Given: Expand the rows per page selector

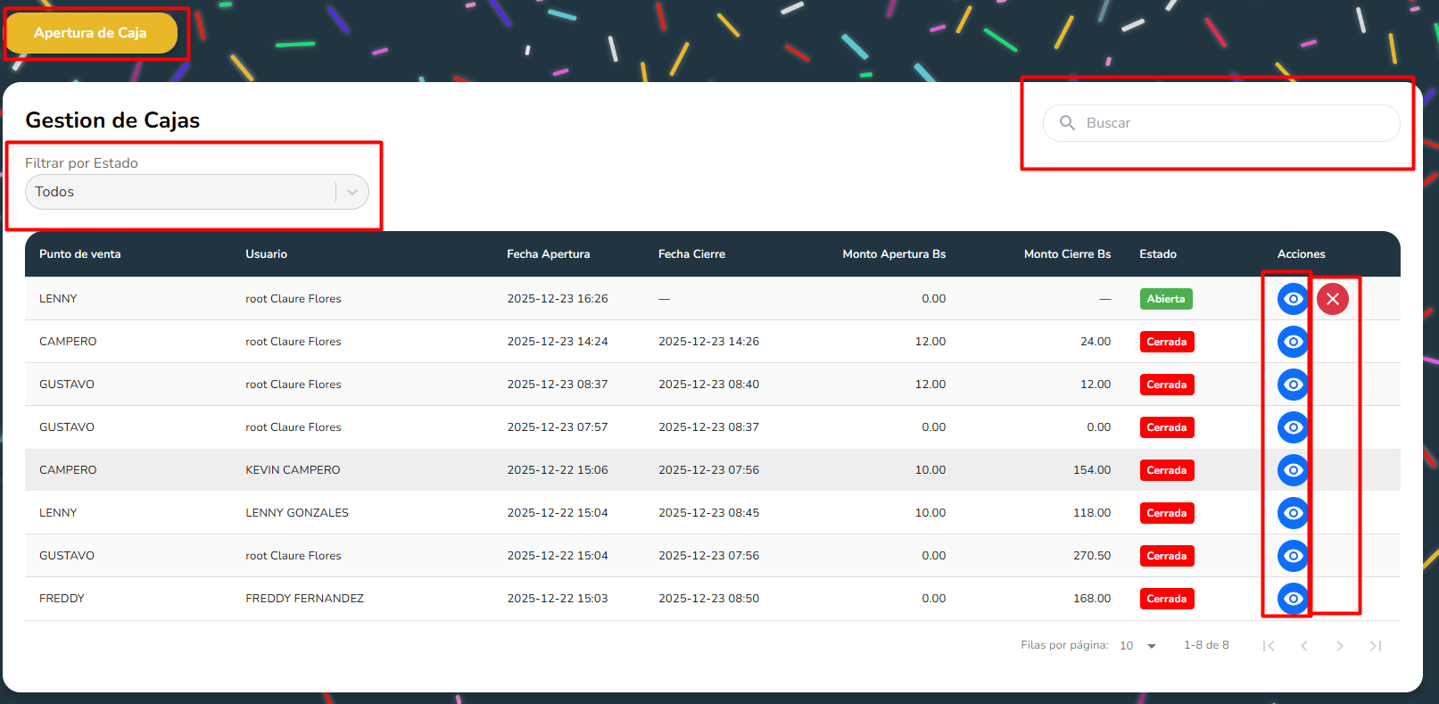Looking at the screenshot, I should click(x=1138, y=646).
